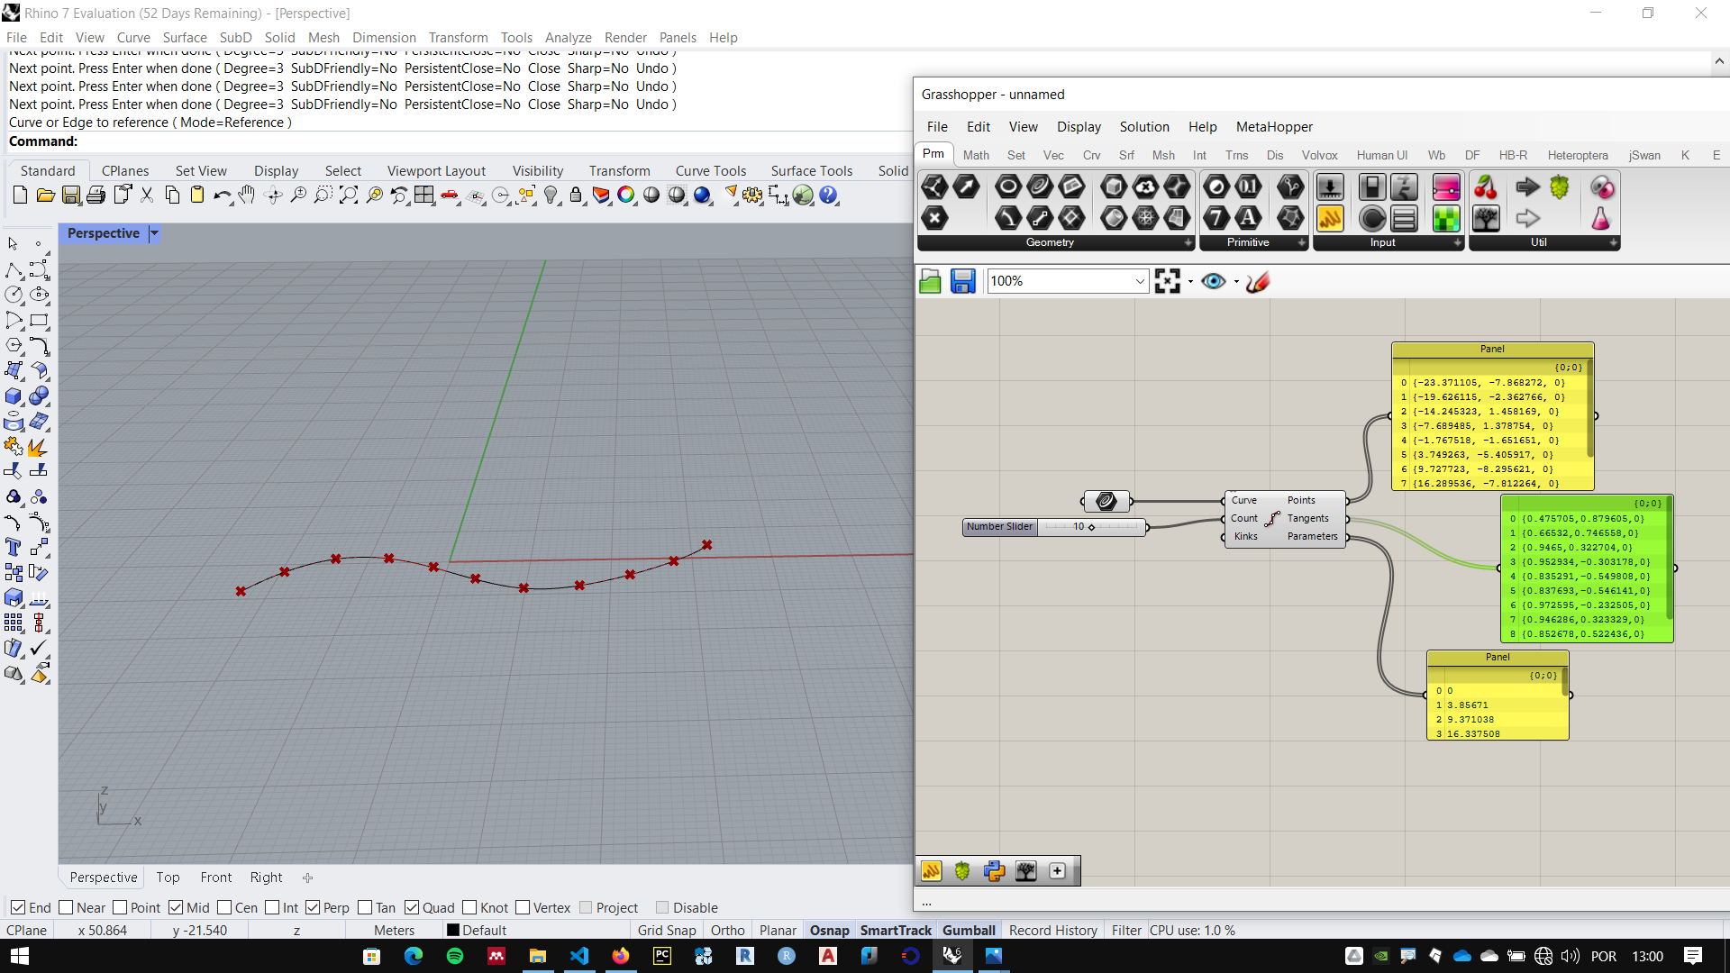The height and width of the screenshot is (973, 1730).
Task: Click the Curve Tools tab in Rhino
Action: 709,168
